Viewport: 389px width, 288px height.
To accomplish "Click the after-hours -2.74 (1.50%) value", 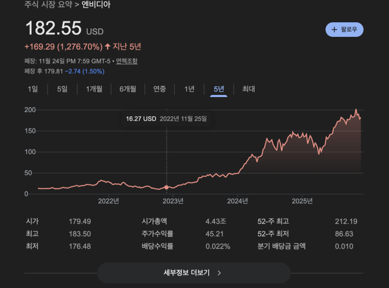I will coord(85,72).
